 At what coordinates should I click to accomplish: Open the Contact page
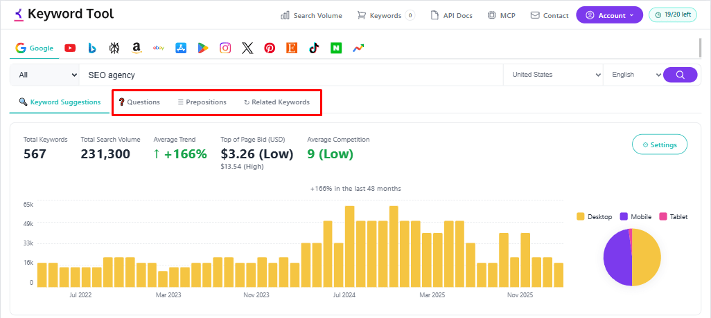click(x=549, y=15)
